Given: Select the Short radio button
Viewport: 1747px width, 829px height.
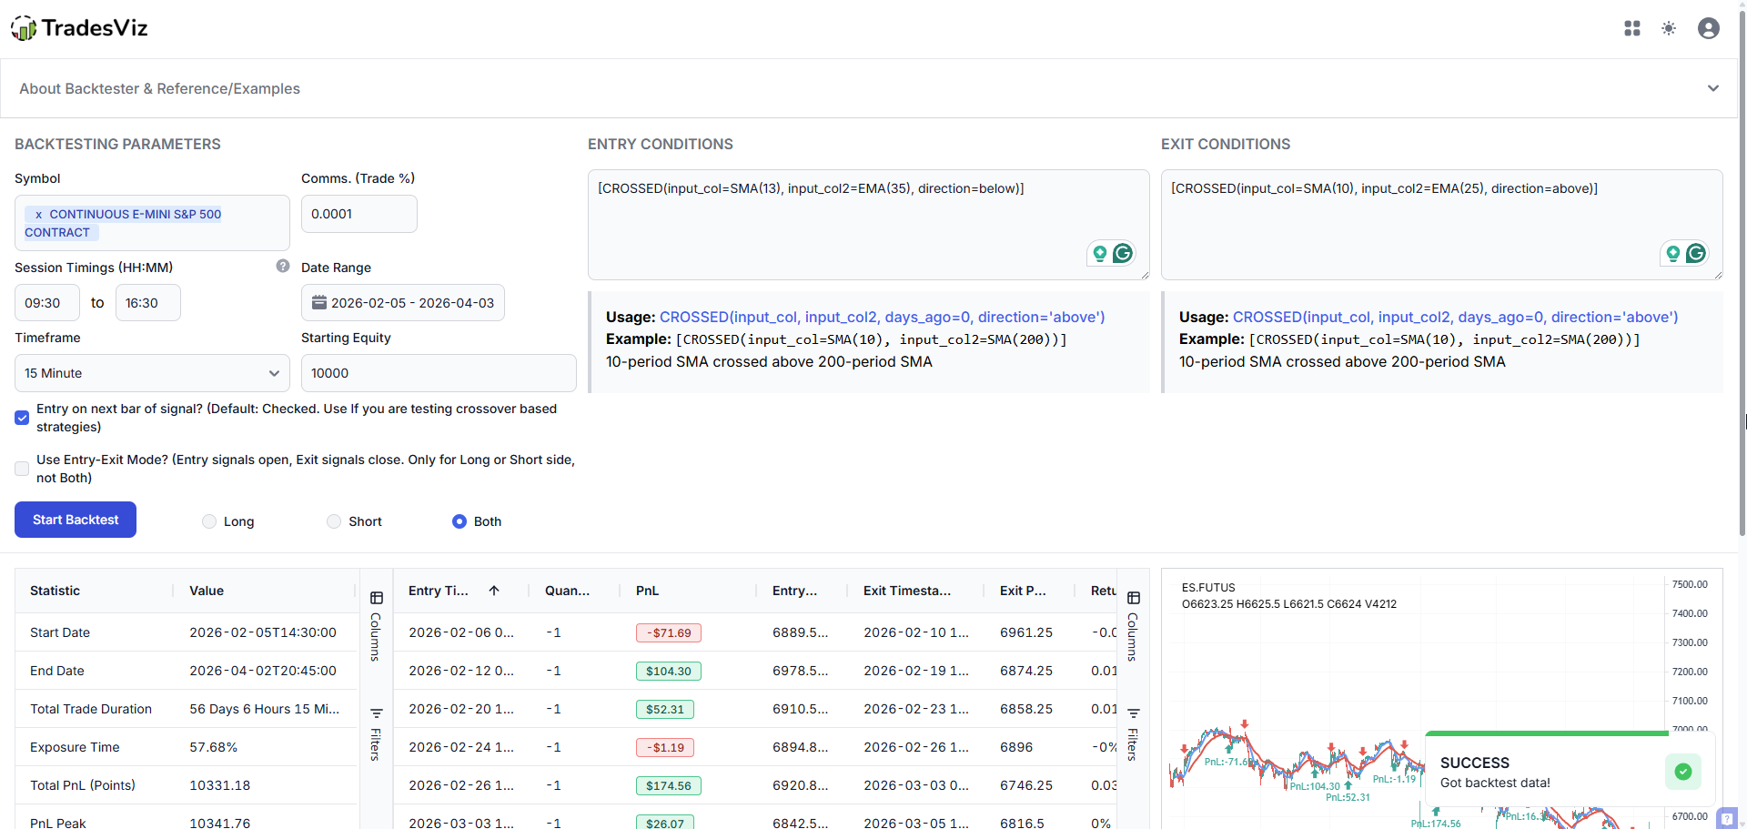Looking at the screenshot, I should point(334,521).
